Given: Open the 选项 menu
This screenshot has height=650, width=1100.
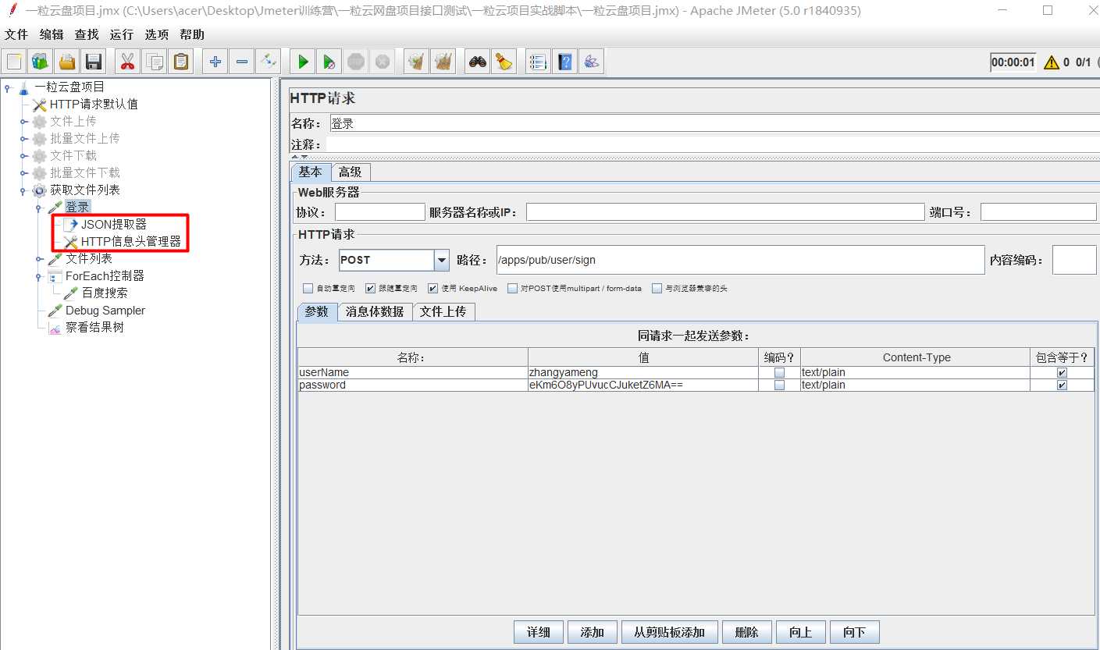Looking at the screenshot, I should tap(156, 34).
